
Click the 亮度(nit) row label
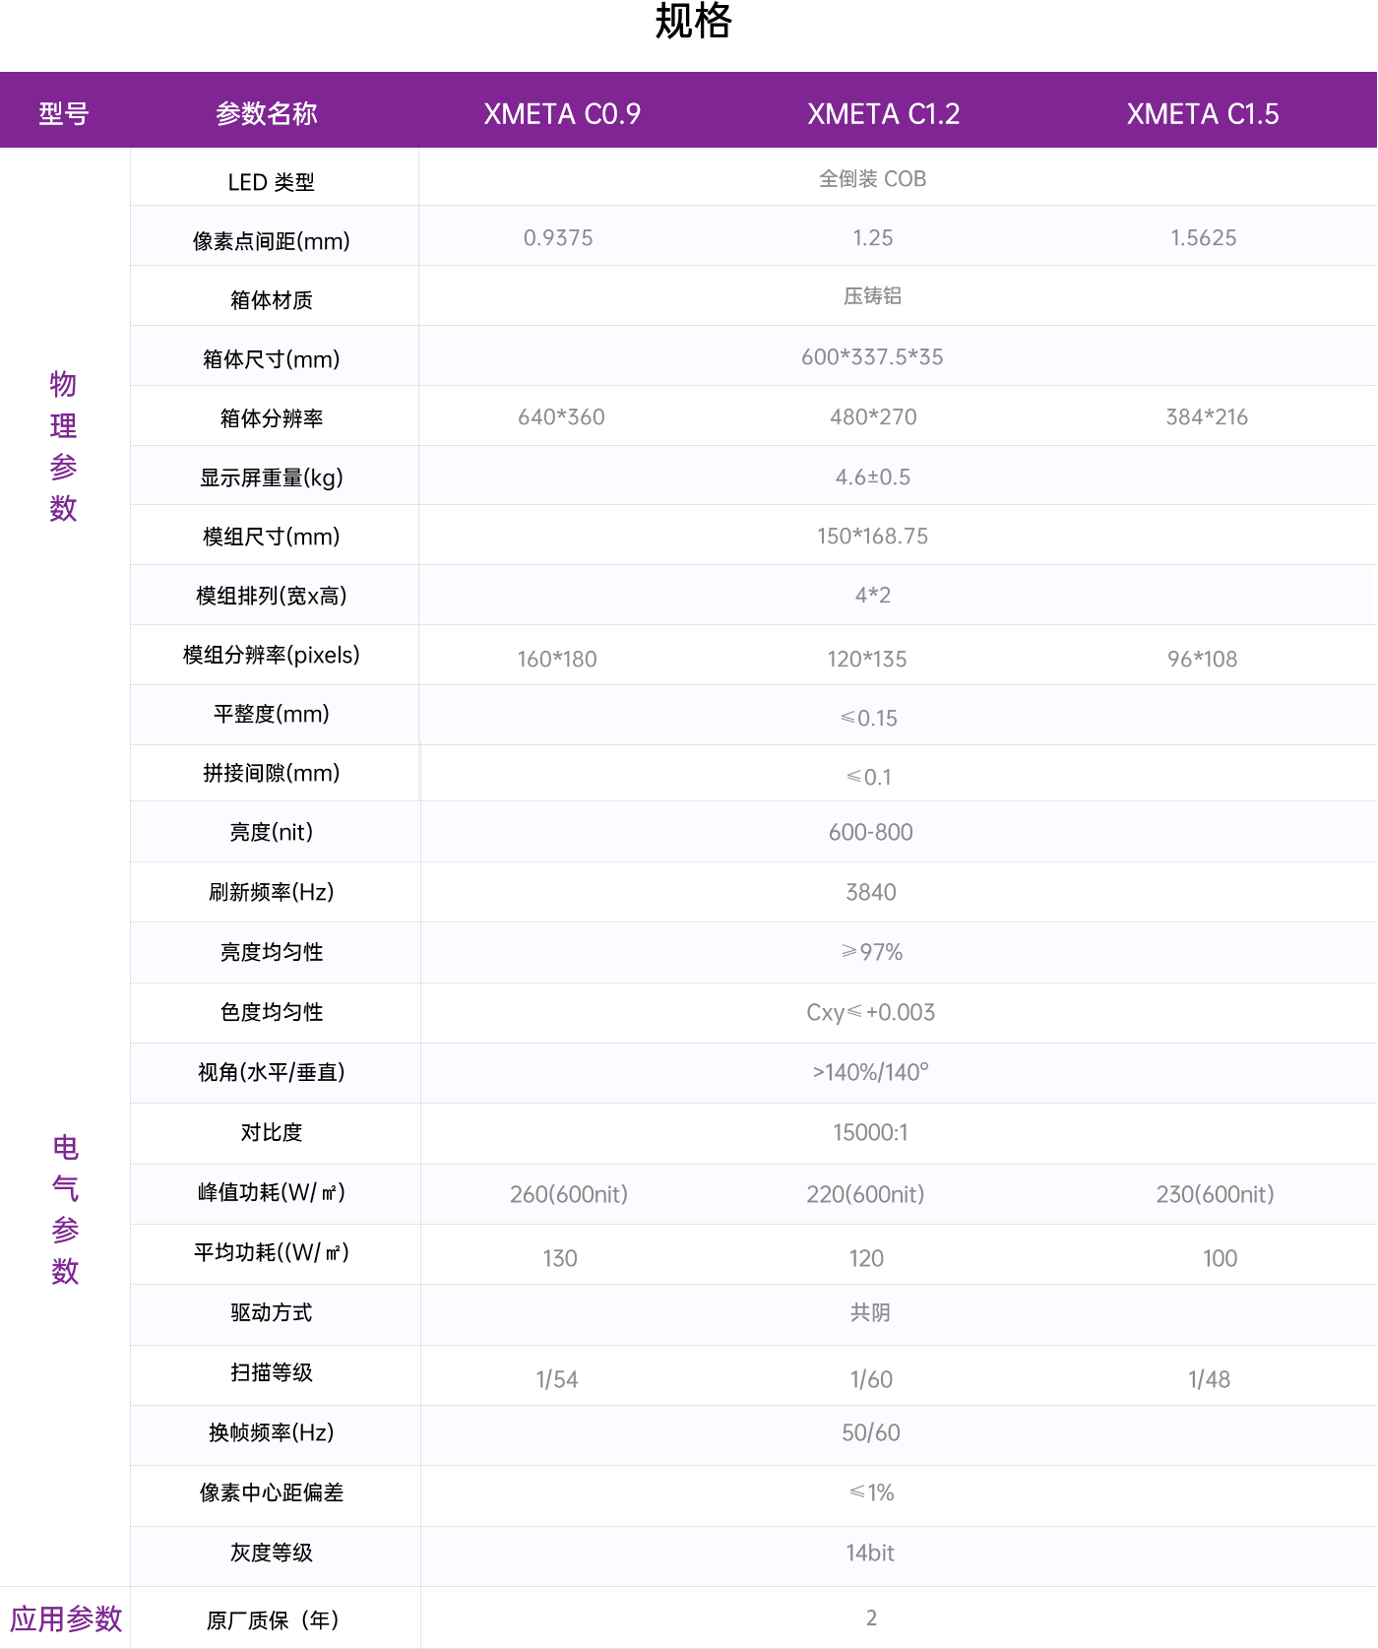click(272, 832)
